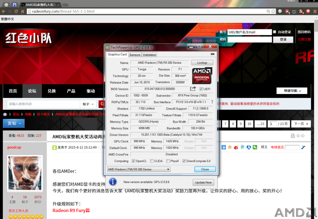Switch to the Sensors tab
Viewport: 318px width, 219px height.
(x=135, y=55)
